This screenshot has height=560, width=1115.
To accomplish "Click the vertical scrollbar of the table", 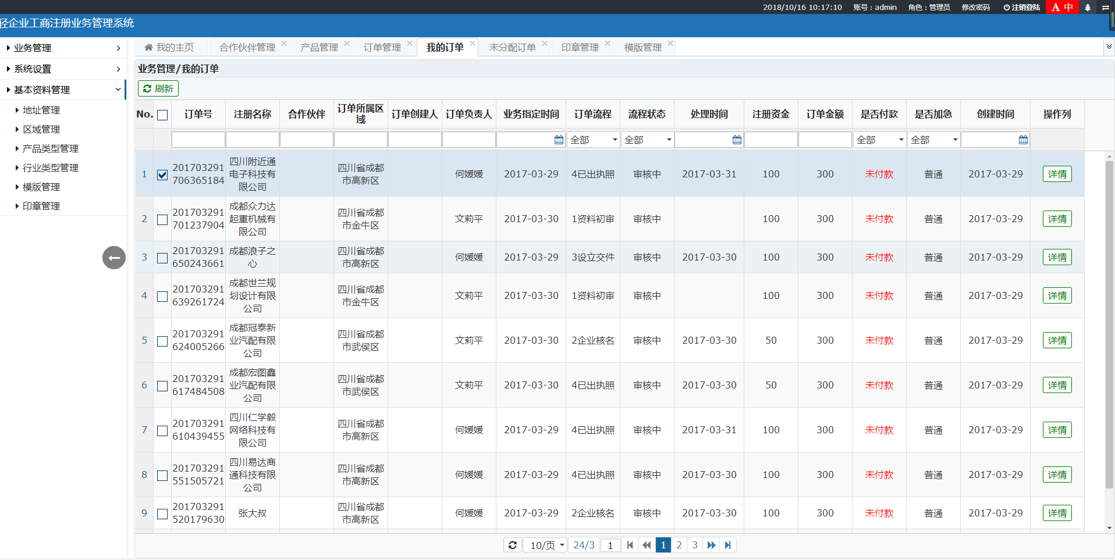I will 1109,326.
